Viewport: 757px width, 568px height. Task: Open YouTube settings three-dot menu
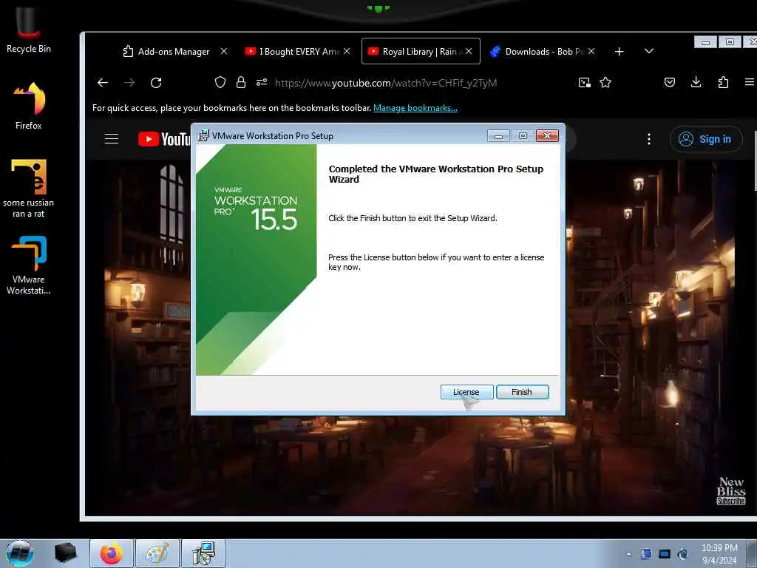649,139
